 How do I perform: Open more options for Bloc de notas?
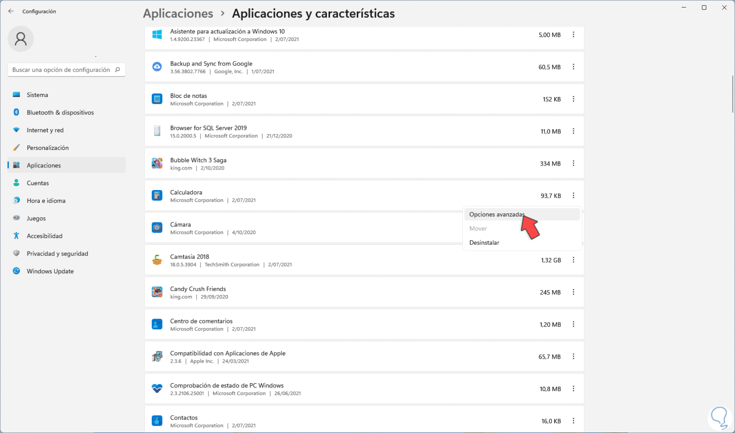(x=573, y=99)
